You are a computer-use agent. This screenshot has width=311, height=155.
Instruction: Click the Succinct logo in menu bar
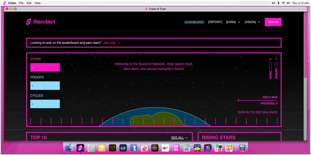(5, 3)
